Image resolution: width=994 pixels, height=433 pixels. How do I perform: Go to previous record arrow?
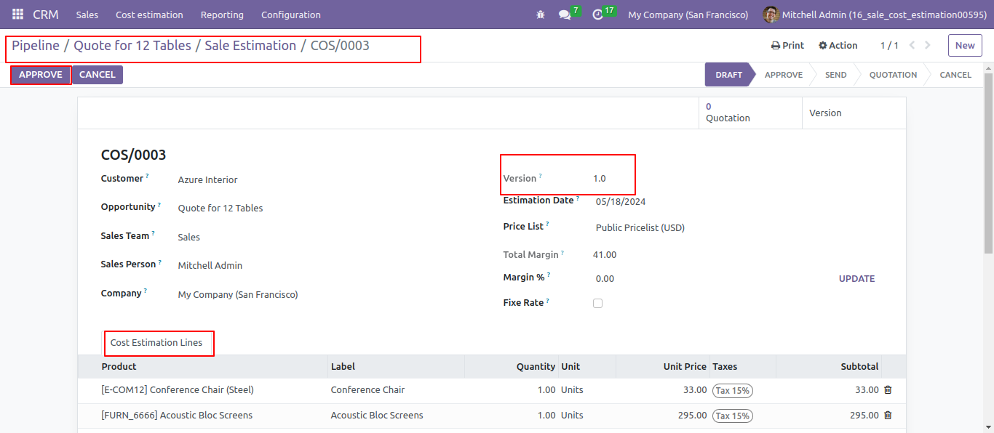tap(912, 45)
